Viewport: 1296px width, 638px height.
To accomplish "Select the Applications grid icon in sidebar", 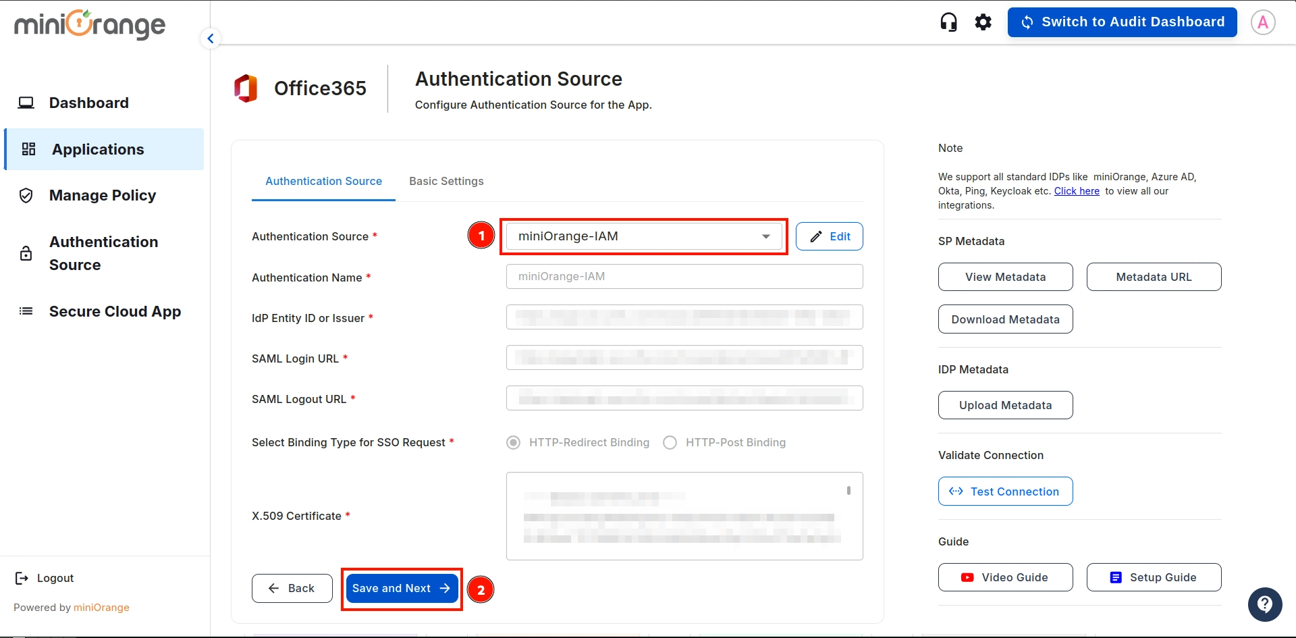I will [28, 149].
